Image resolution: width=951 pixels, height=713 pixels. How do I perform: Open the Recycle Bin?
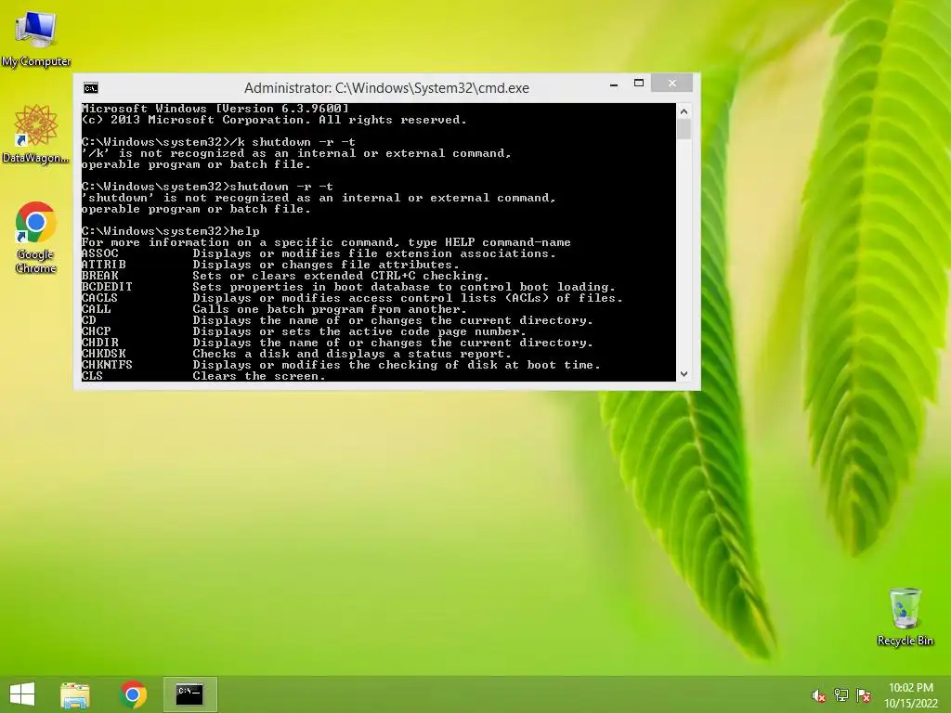coord(905,616)
